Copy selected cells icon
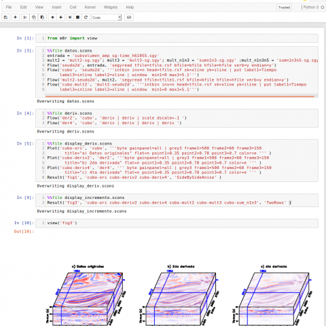Image resolution: width=326 pixels, height=326 pixels. click(34, 18)
